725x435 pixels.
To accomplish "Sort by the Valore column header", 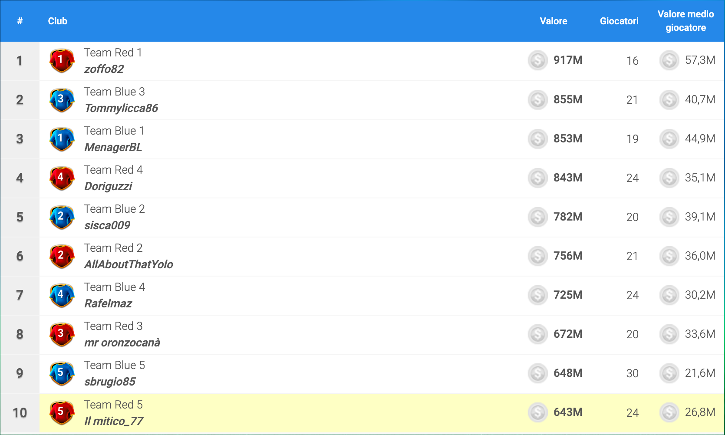I will coord(553,21).
